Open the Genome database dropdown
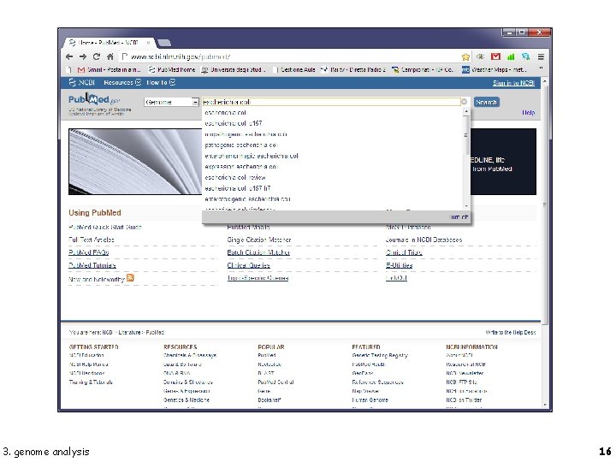Viewport: 616px width, 462px height. pos(172,102)
